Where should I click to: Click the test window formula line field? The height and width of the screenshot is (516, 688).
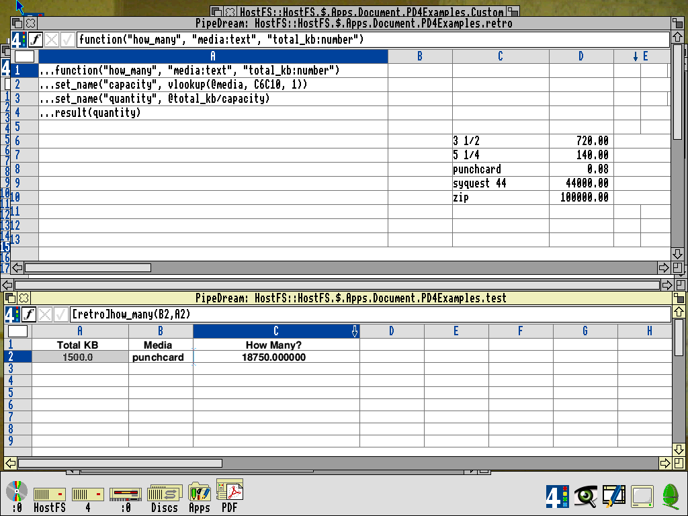(x=370, y=314)
